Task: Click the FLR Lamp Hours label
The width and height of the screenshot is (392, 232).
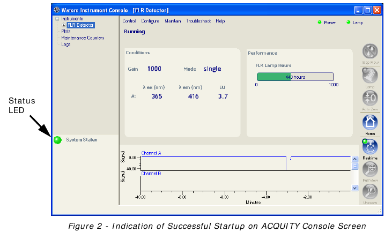Action: click(273, 65)
